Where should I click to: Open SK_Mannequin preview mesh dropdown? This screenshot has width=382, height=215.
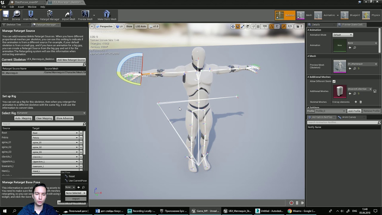coord(362,64)
